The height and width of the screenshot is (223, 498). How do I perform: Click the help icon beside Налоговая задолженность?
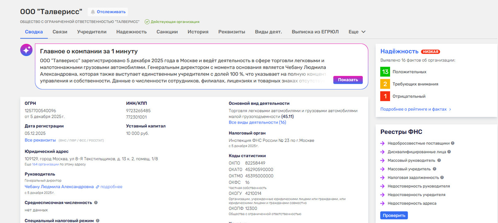click(x=442, y=177)
